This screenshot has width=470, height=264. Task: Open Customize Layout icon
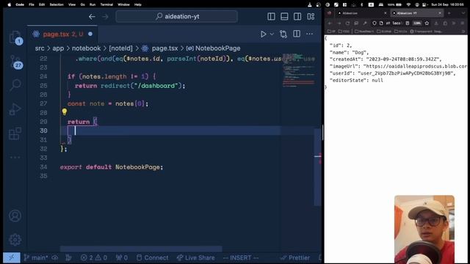[x=311, y=16]
